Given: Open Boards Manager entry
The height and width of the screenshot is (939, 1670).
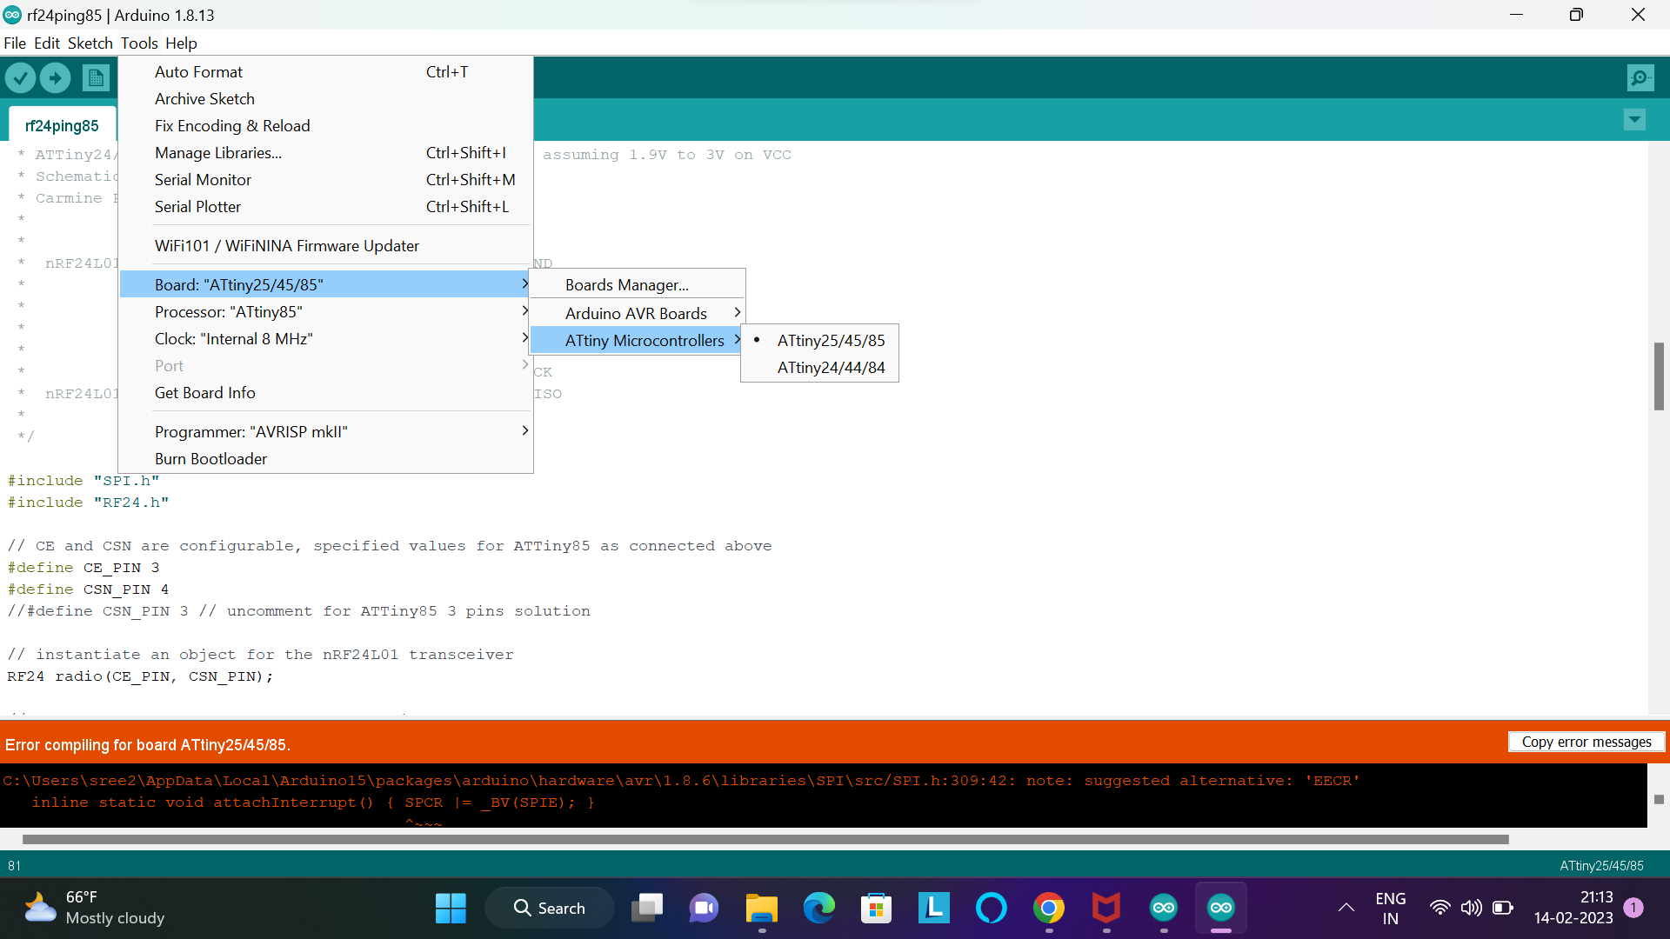Looking at the screenshot, I should pyautogui.click(x=626, y=285).
